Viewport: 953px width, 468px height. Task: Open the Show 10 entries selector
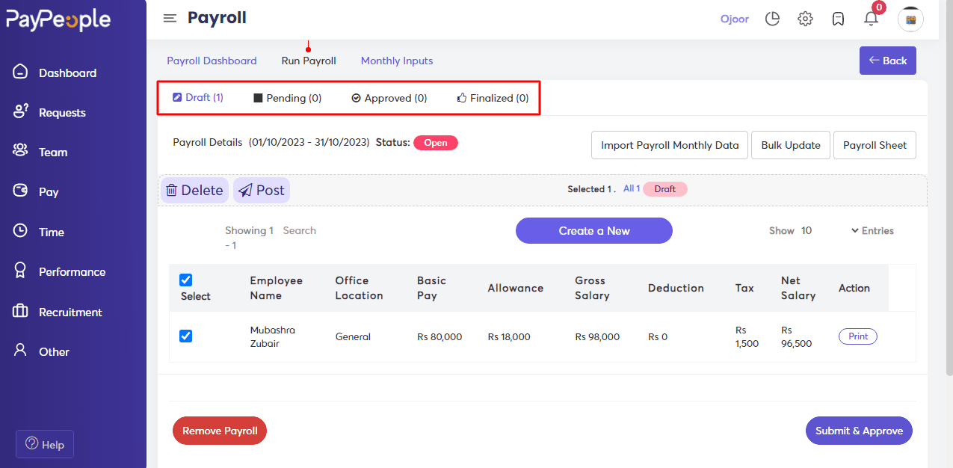click(x=790, y=230)
